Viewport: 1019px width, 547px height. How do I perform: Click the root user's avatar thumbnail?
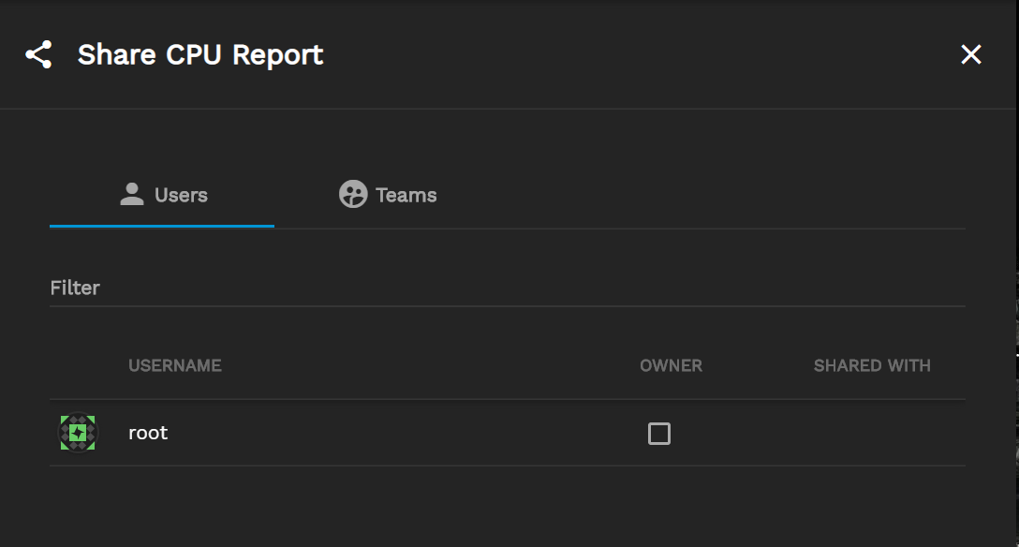tap(78, 432)
